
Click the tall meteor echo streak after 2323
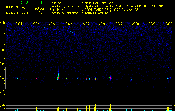point(58,75)
